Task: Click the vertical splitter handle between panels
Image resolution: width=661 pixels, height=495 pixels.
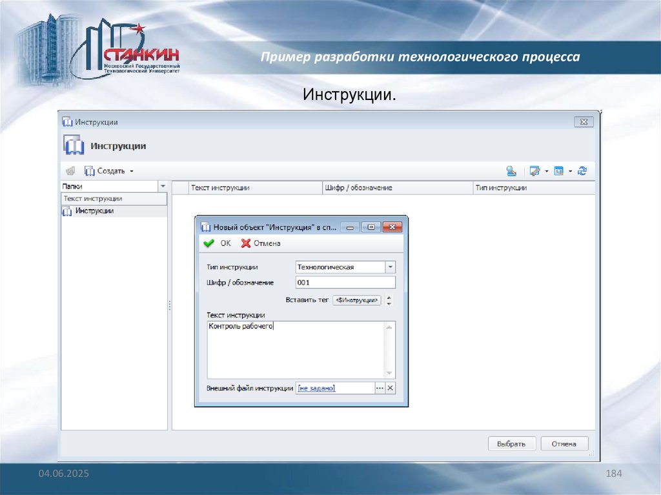Action: pos(170,305)
